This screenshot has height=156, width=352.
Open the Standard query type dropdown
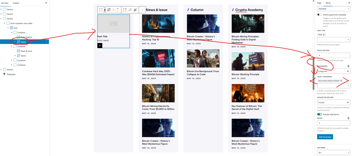(334, 9)
